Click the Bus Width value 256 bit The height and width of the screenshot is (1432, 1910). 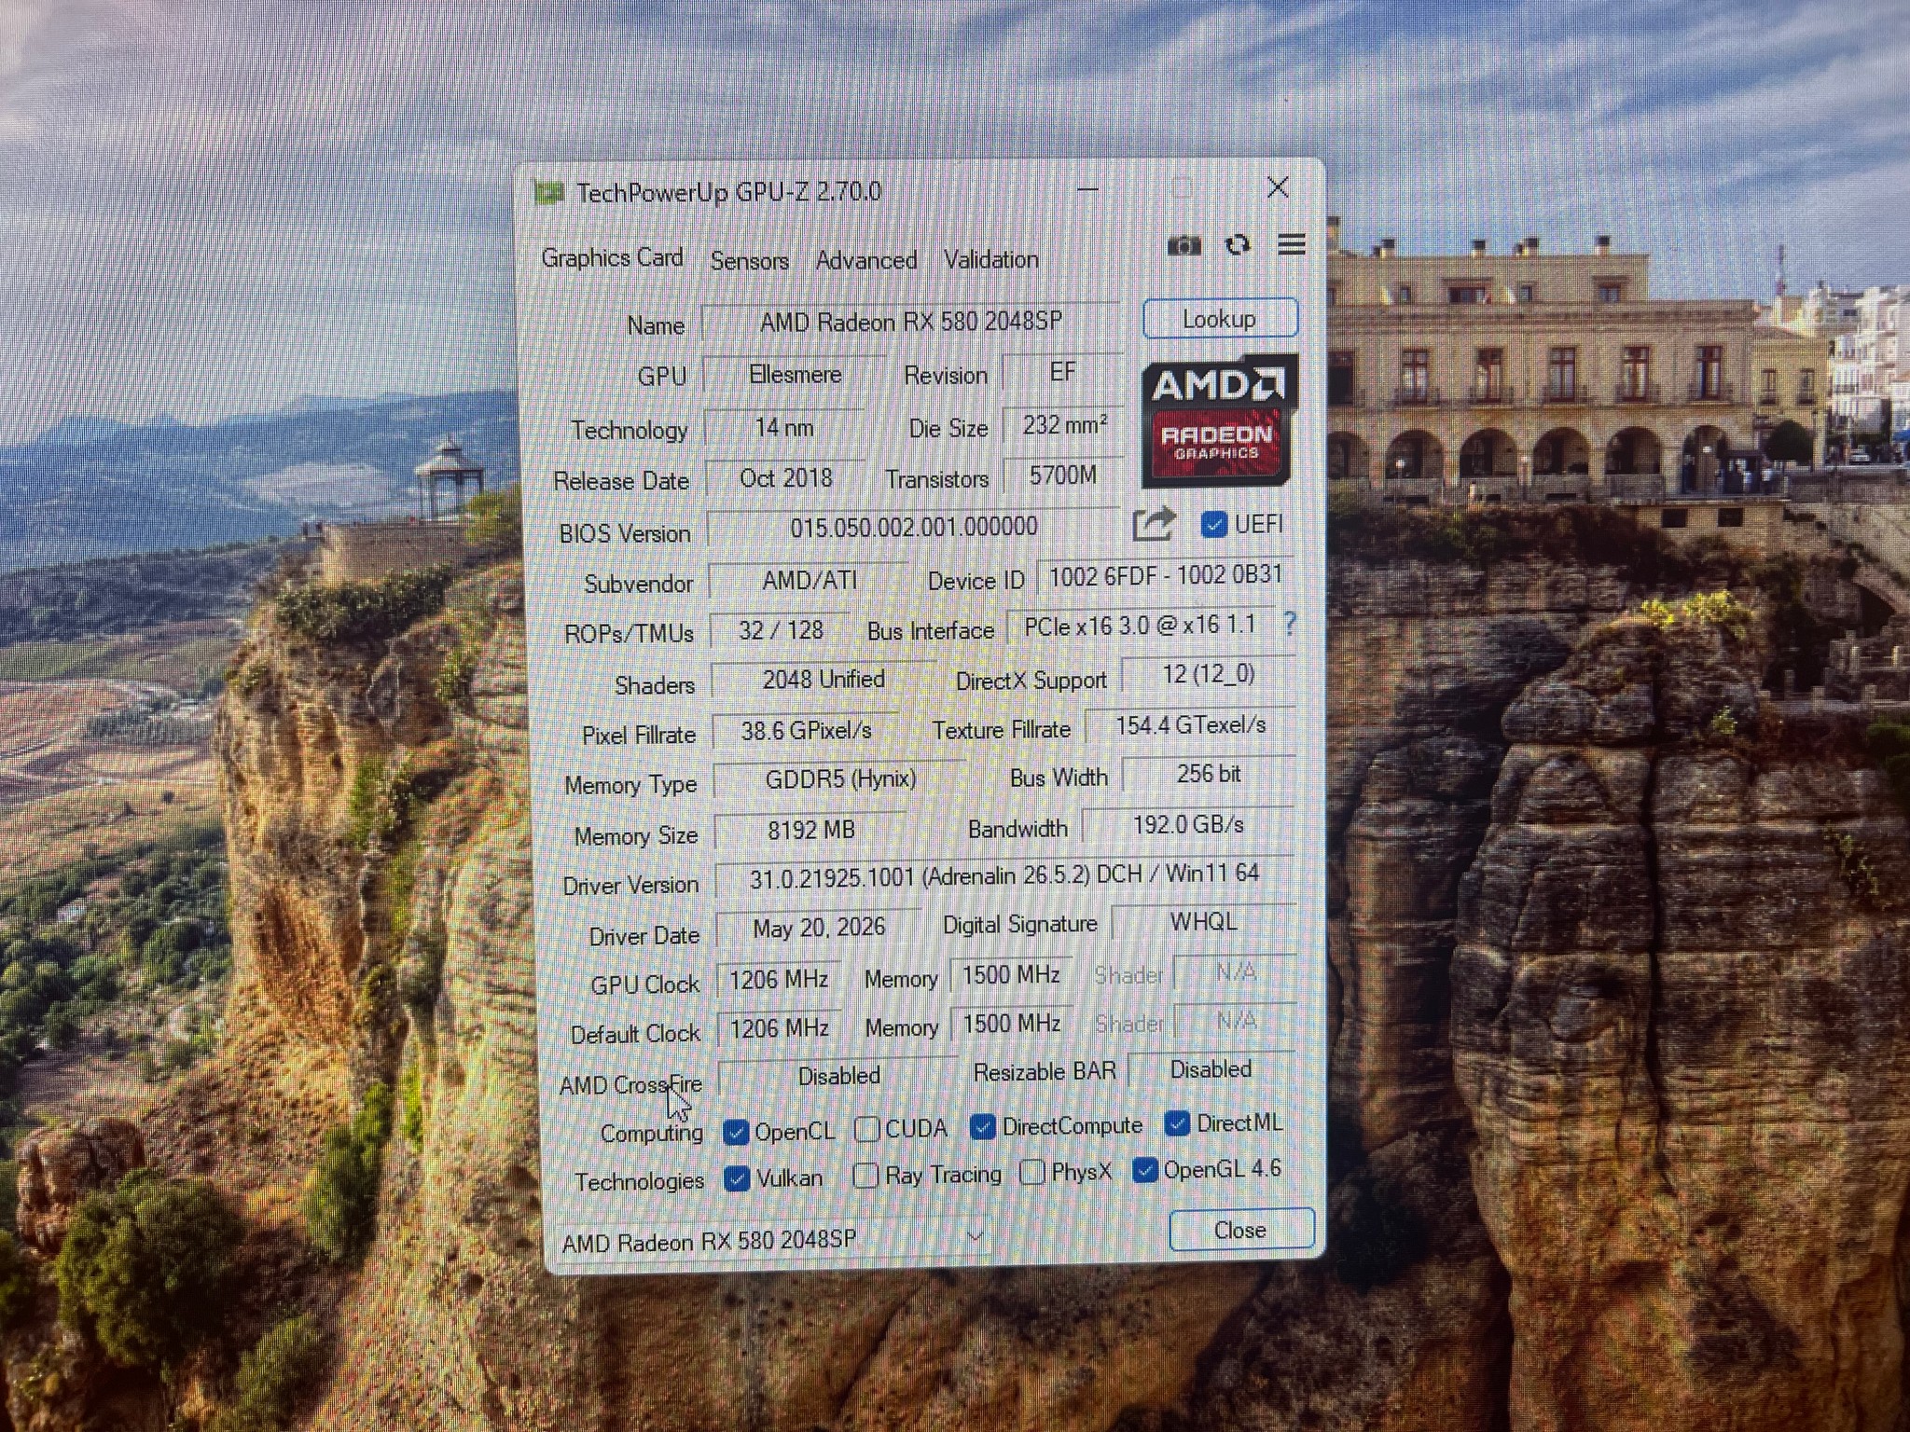pyautogui.click(x=1209, y=774)
